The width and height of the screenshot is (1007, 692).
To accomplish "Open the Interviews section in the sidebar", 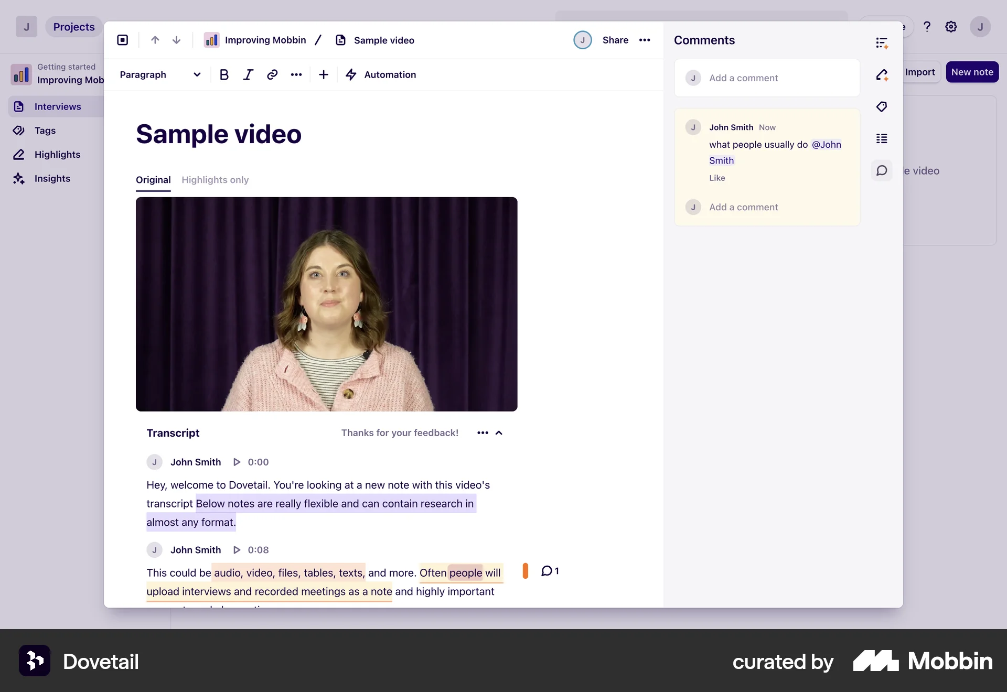I will (58, 106).
